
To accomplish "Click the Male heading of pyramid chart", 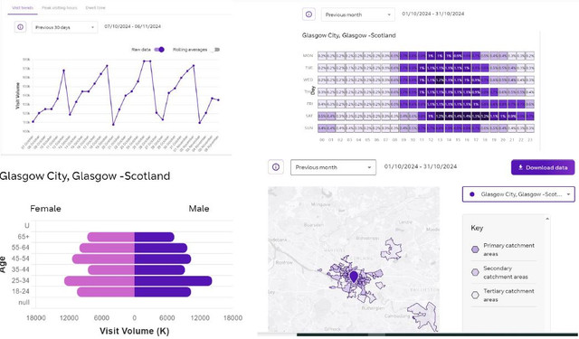I will point(199,209).
